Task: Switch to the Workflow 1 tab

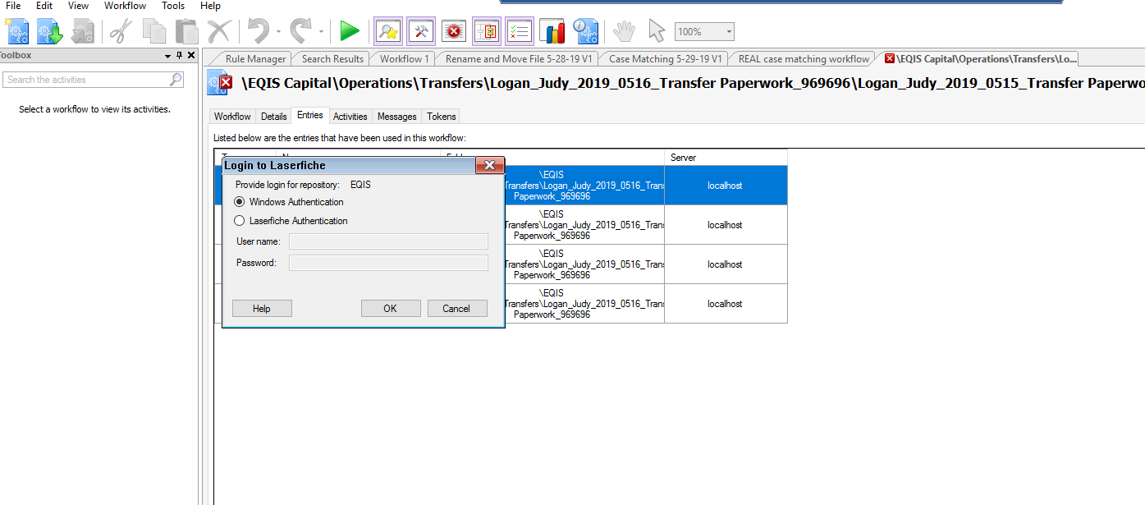Action: coord(404,59)
